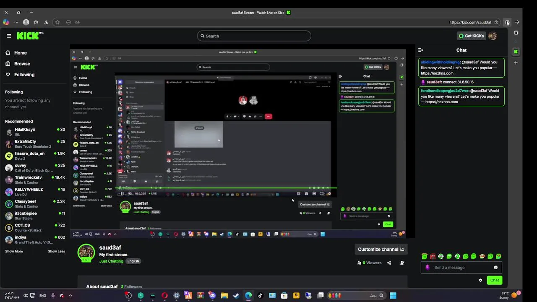537x302 pixels.
Task: Click the stream play/pause control
Action: click(122, 193)
